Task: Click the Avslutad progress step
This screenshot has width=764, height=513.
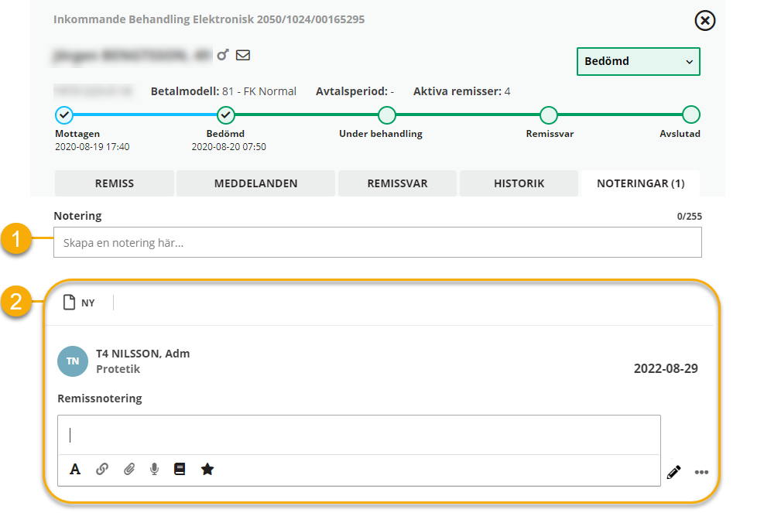Action: pos(690,115)
